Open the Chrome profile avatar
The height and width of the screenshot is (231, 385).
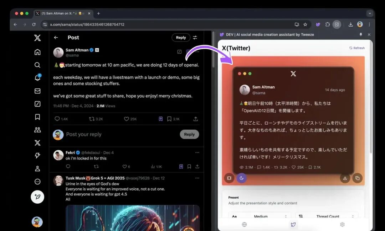(x=360, y=24)
